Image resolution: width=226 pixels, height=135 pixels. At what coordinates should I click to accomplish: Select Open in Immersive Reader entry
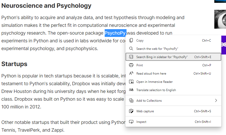pos(155,82)
